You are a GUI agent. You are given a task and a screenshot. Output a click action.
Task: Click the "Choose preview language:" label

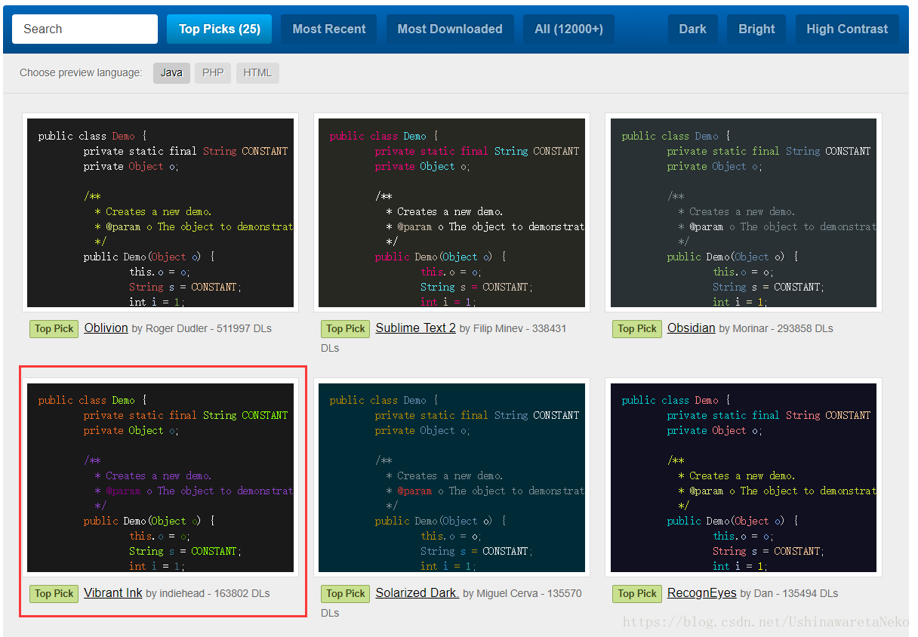pyautogui.click(x=81, y=73)
